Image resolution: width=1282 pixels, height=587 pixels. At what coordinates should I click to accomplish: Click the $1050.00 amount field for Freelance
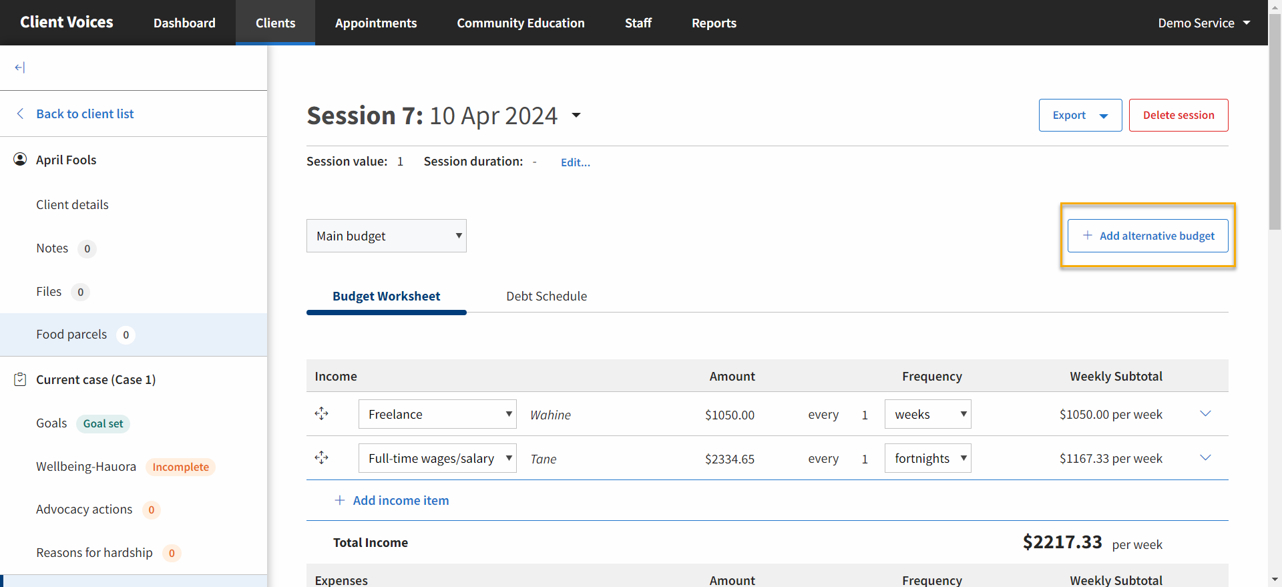point(730,415)
